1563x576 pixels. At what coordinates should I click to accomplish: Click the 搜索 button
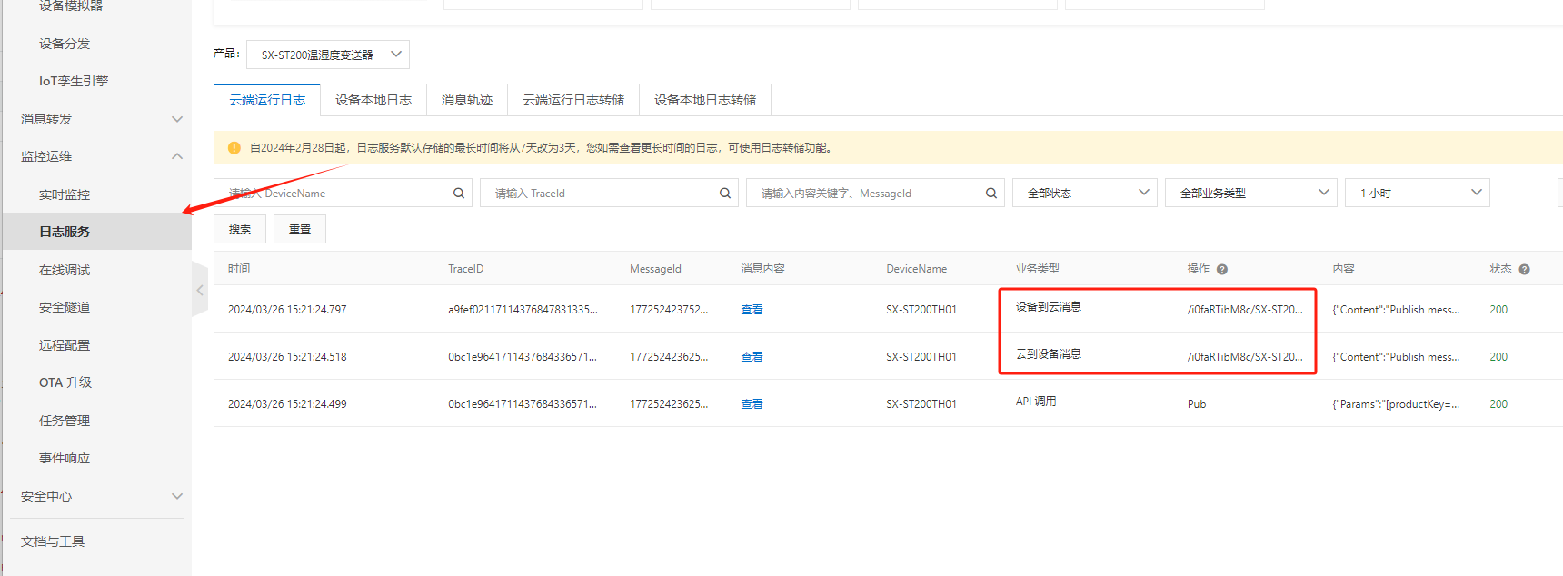[x=240, y=230]
